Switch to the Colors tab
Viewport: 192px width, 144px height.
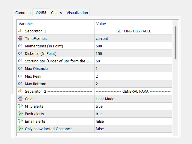(x=56, y=13)
